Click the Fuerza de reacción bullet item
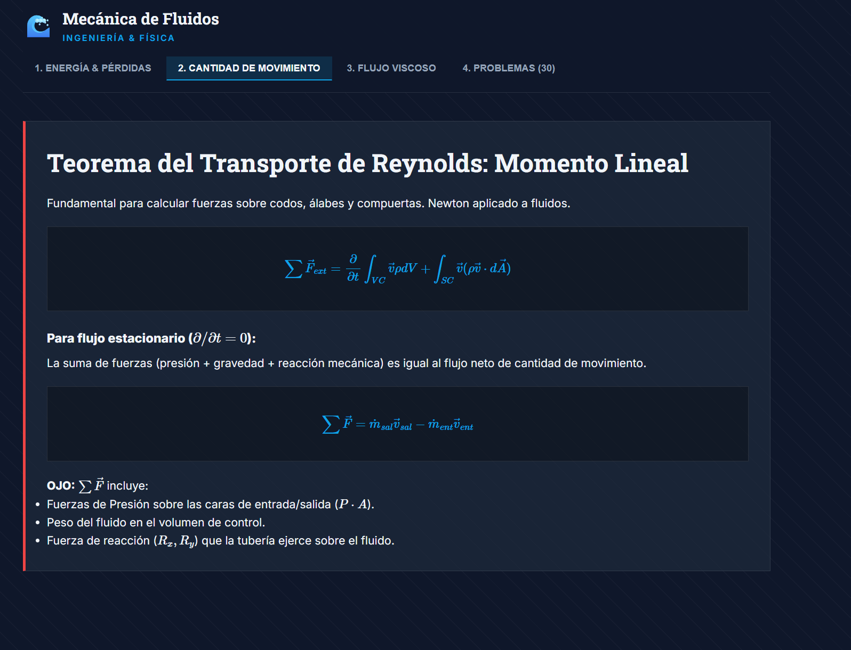This screenshot has height=650, width=851. click(220, 541)
